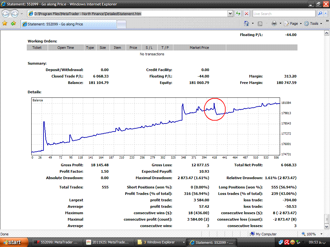
Task: Click the zoom magnifier icon in status bar
Action: pyautogui.click(x=304, y=234)
